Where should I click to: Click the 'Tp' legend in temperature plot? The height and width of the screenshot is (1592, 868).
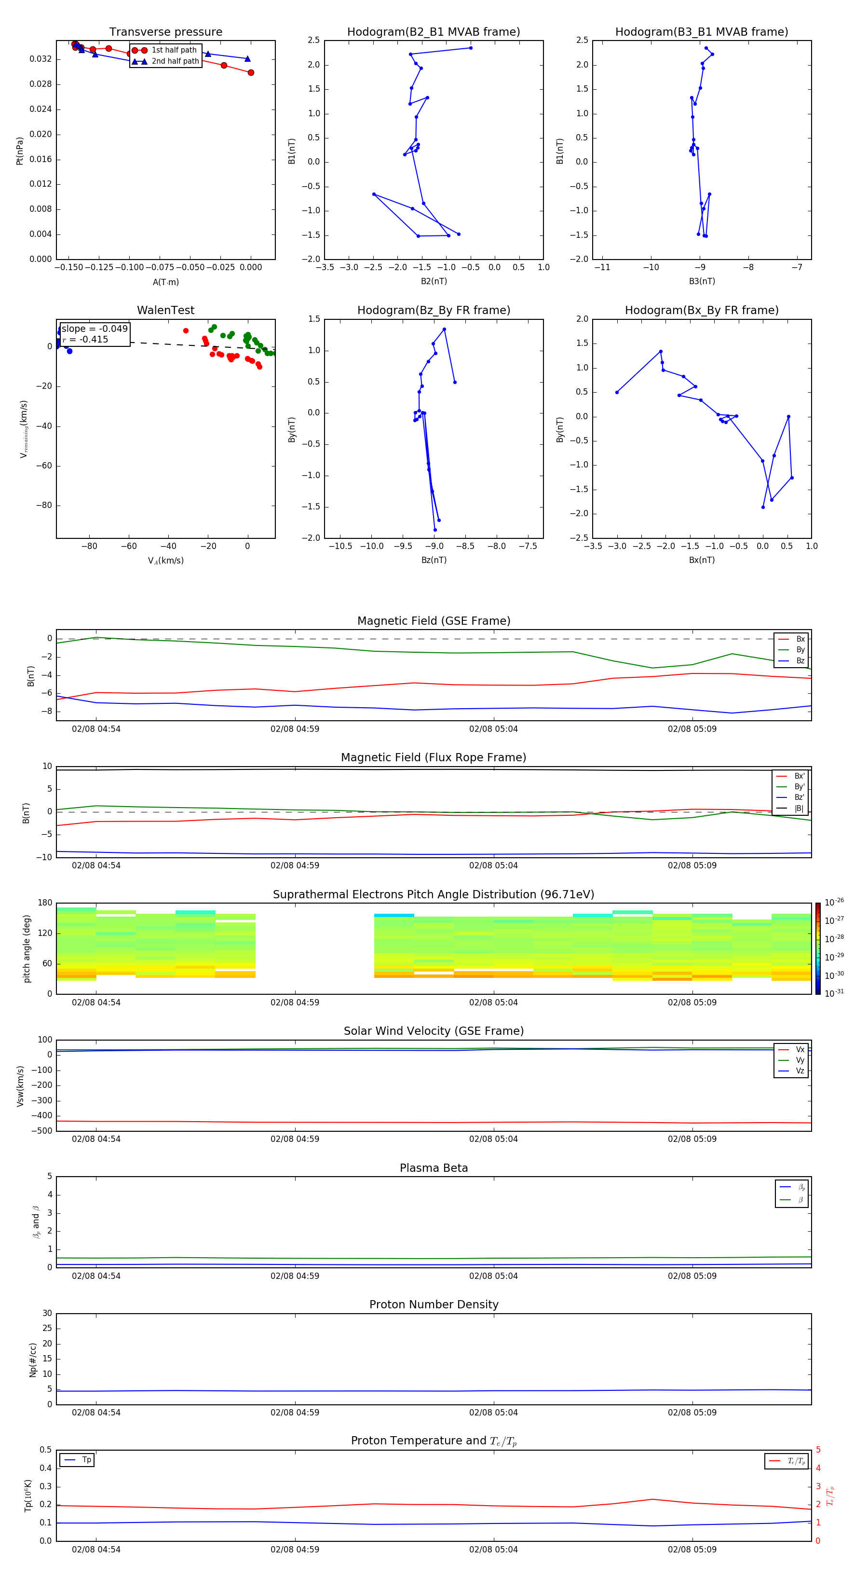tap(77, 1460)
